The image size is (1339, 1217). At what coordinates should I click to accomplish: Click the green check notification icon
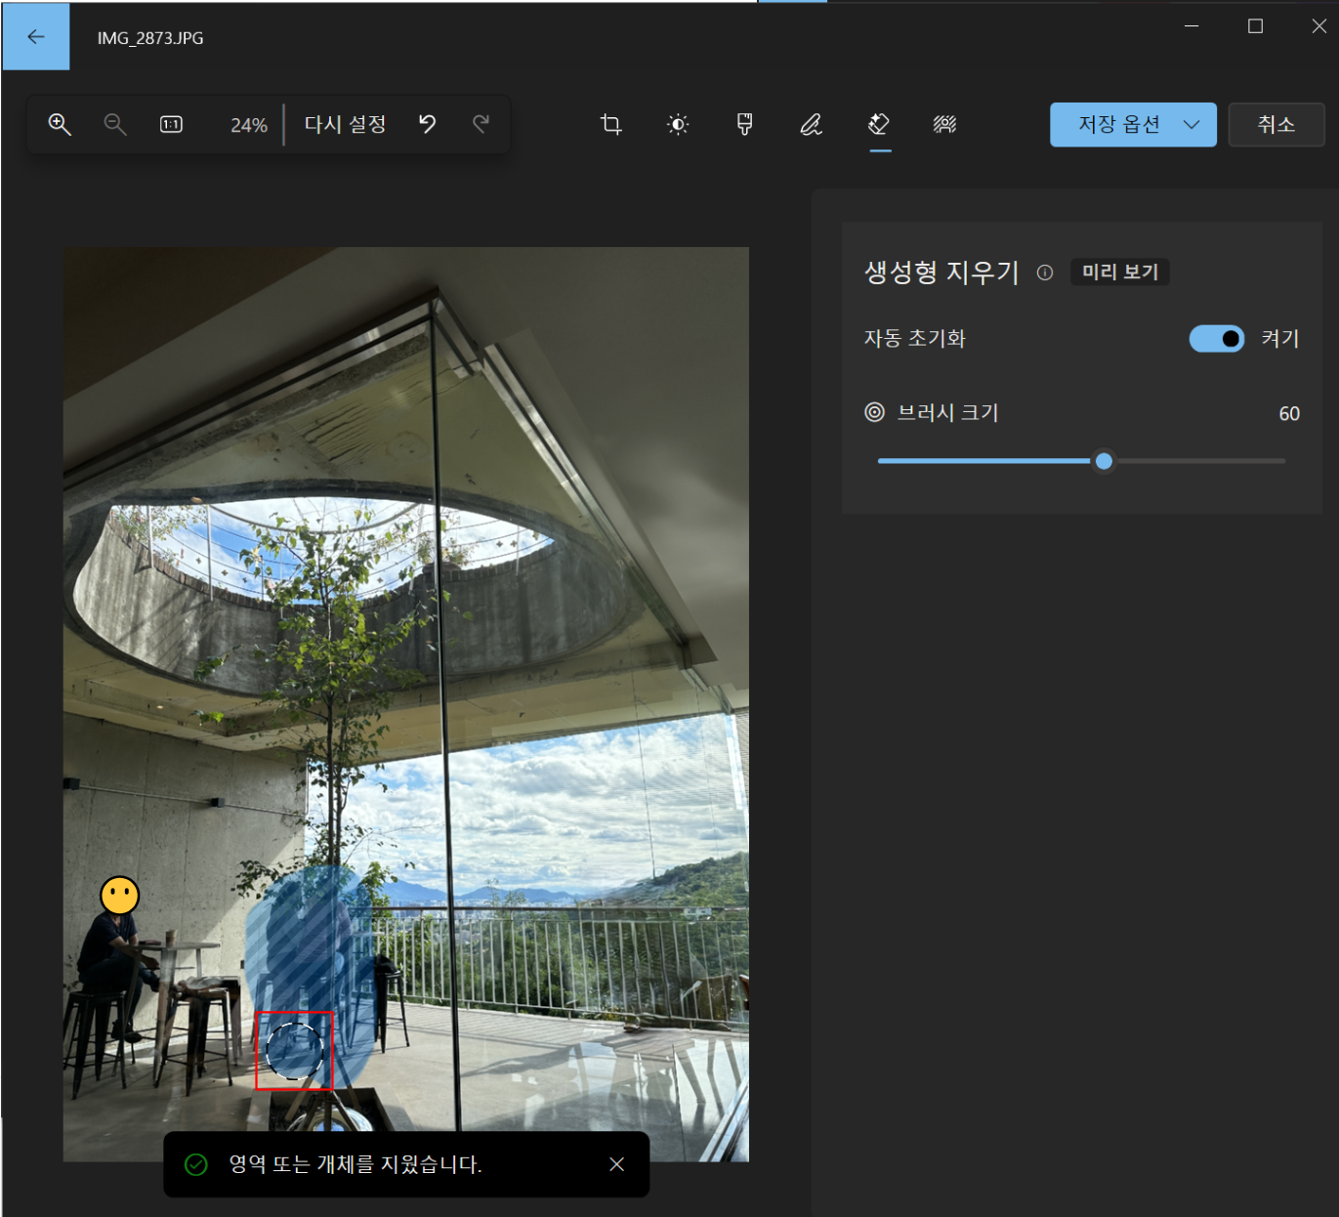click(196, 1164)
